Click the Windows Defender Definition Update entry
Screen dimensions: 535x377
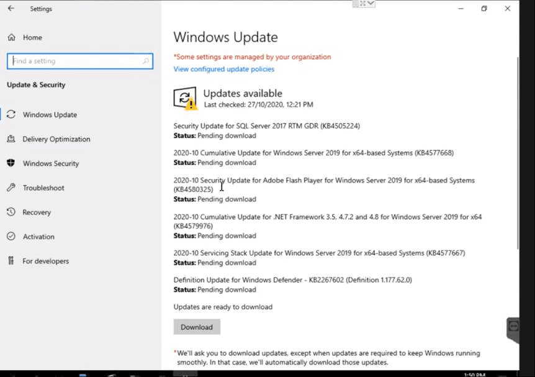(x=293, y=284)
